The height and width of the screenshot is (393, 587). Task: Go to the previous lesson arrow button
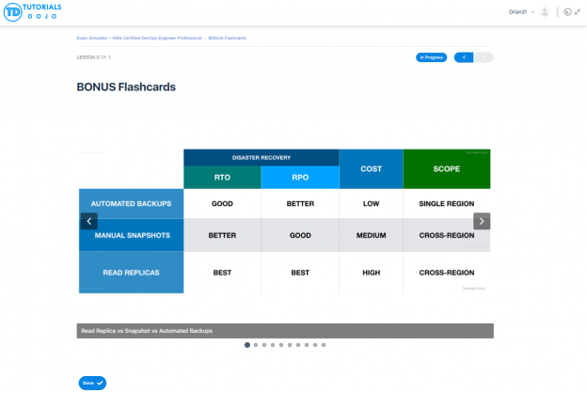click(464, 57)
